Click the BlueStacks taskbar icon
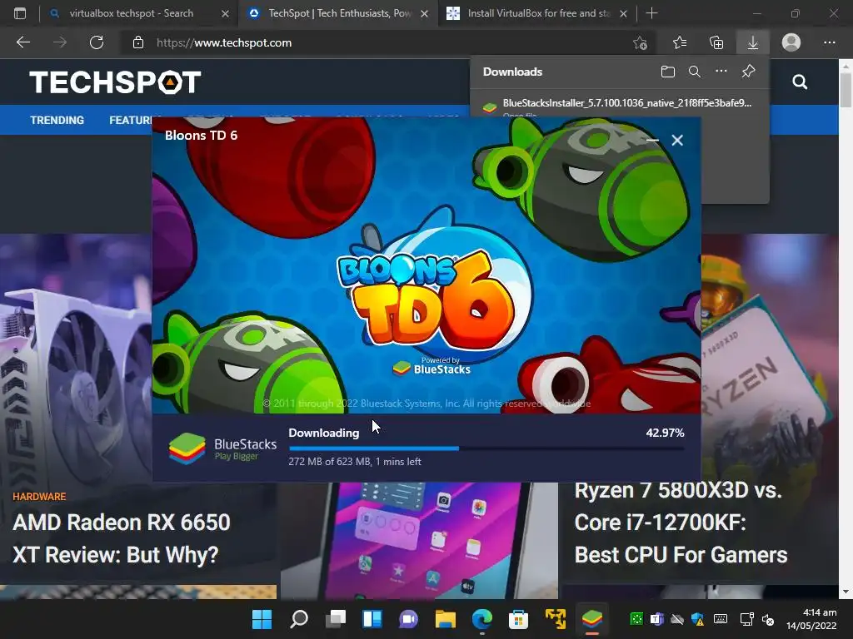Viewport: 853px width, 639px height. pyautogui.click(x=592, y=618)
